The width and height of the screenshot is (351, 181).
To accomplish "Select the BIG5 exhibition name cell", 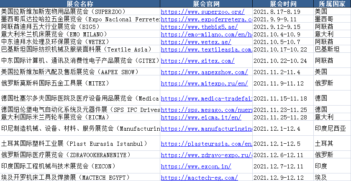I will pyautogui.click(x=80, y=26).
